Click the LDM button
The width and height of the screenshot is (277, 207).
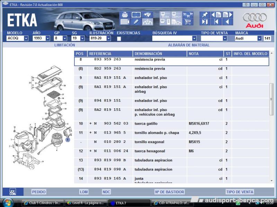[84, 192]
